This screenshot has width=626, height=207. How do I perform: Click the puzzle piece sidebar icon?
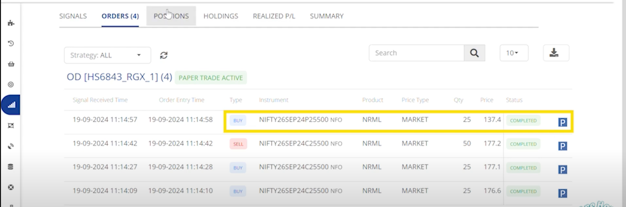11,23
